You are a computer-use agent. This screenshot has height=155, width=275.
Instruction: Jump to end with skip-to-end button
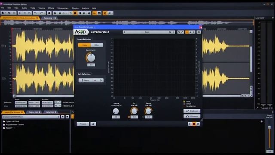(x=89, y=13)
